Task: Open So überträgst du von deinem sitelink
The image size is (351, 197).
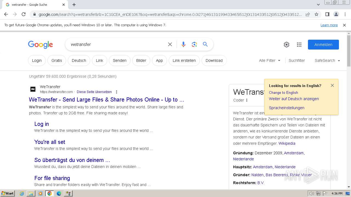Action: 72,160
